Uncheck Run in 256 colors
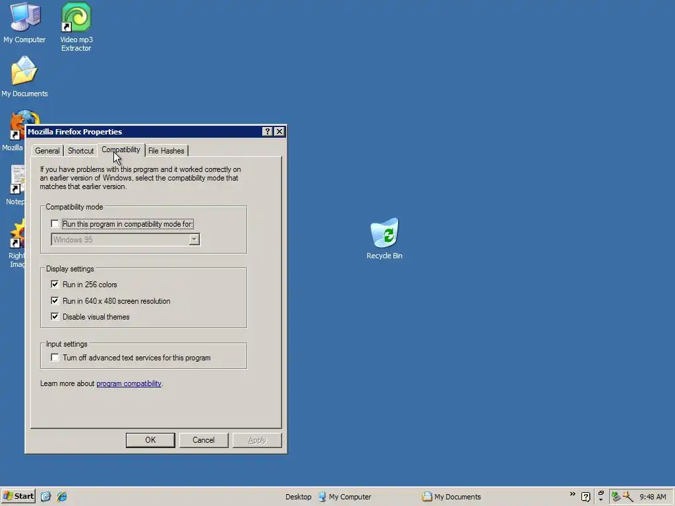675x506 pixels. point(55,284)
